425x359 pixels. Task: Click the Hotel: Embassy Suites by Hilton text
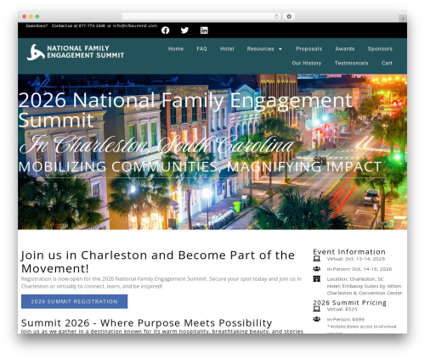coord(364,286)
